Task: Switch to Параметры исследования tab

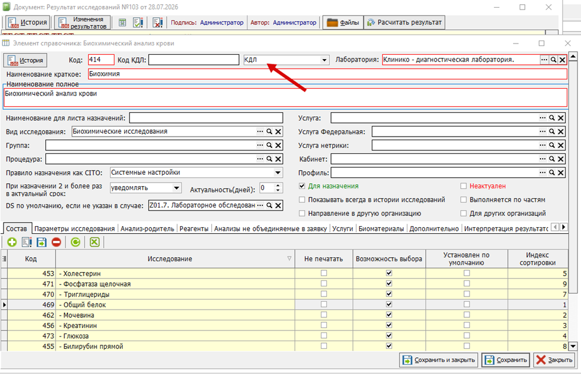Action: tap(75, 228)
